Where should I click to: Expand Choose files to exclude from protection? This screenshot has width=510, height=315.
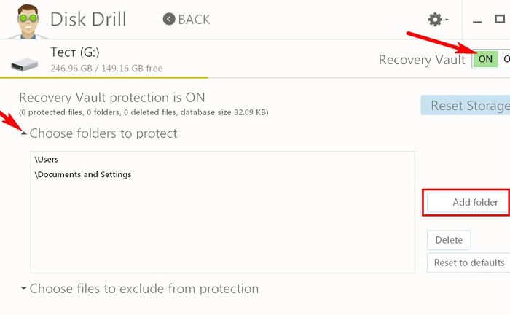24,289
